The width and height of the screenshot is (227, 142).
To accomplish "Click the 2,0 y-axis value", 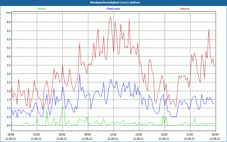I will (x=9, y=91).
